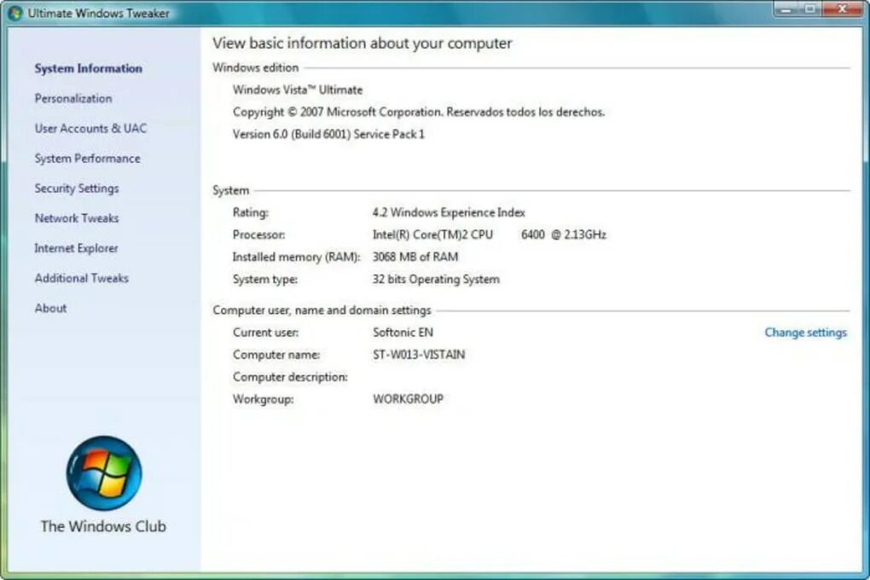Open the About page
870x580 pixels.
point(50,308)
